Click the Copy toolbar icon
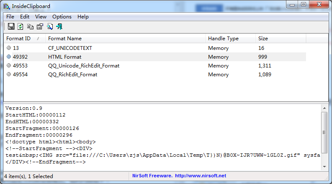332x184 pixels. [30, 26]
